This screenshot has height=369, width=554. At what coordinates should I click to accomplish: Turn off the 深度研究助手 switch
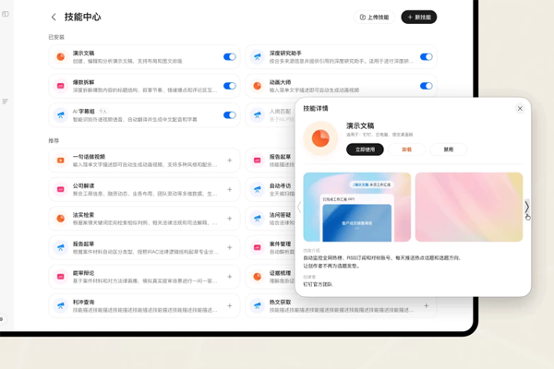point(426,57)
